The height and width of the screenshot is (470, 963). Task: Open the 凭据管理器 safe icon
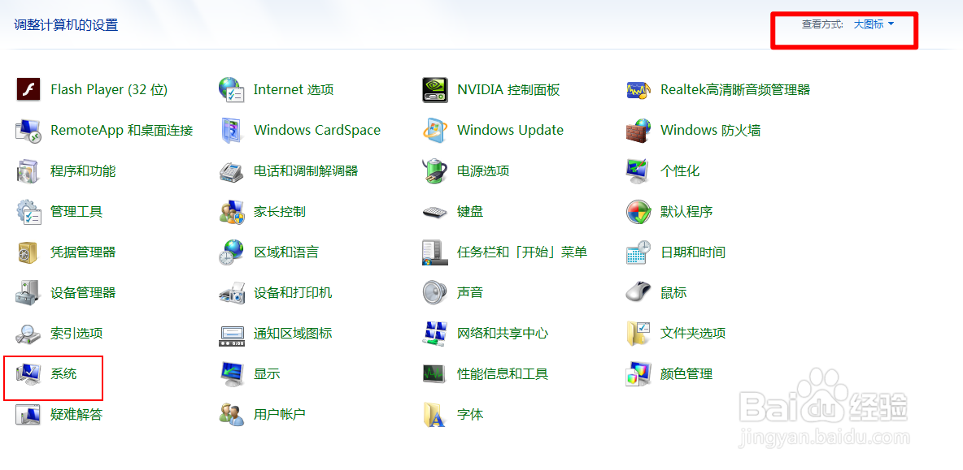(28, 252)
